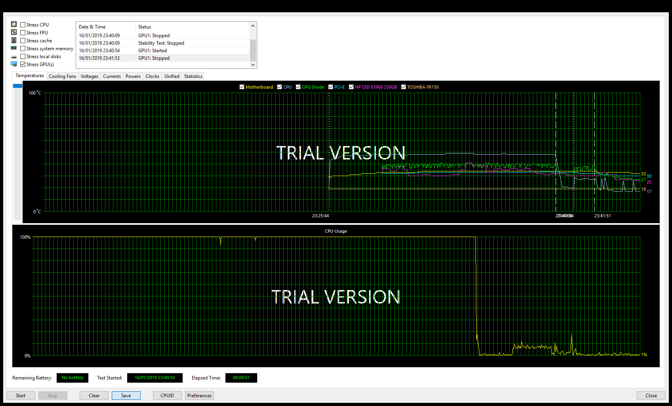The image size is (672, 406).
Task: Click the Start button
Action: pyautogui.click(x=21, y=396)
